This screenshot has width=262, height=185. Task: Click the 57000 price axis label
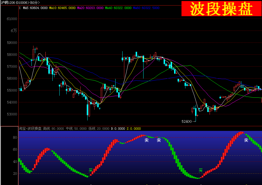pyautogui.click(x=12, y=67)
